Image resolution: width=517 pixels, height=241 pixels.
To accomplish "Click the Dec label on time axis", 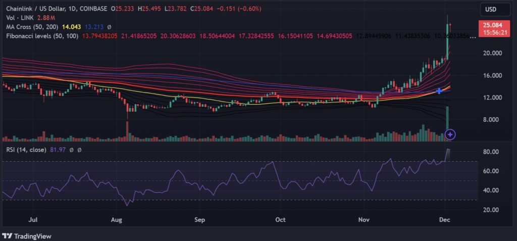I will click(x=445, y=219).
